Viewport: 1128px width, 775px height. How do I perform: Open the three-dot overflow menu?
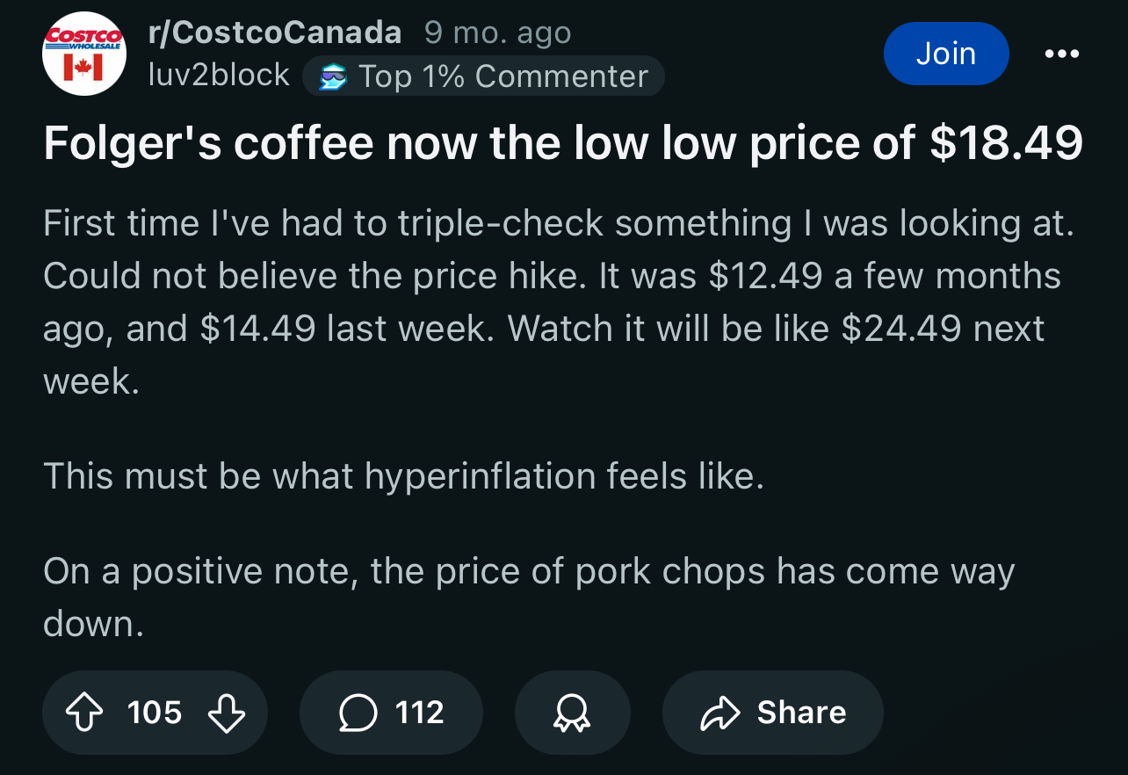tap(1062, 54)
